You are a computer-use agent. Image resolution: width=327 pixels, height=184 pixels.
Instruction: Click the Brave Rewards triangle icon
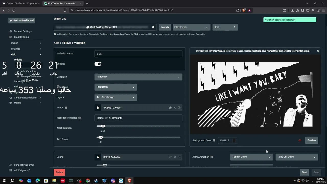(249, 10)
